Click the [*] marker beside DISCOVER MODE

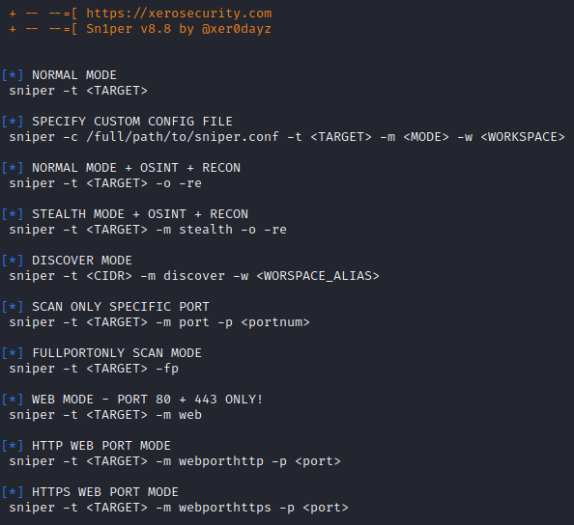tap(13, 261)
